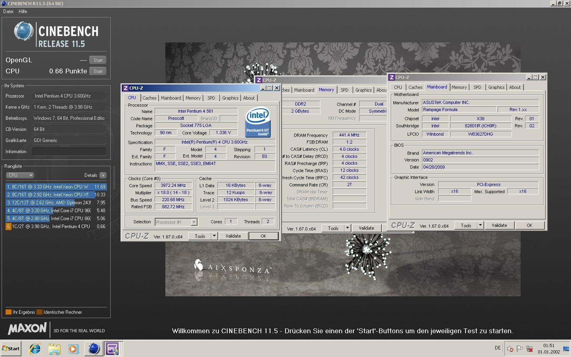Switch to Mainboard tab in front CPU-Z

point(171,98)
